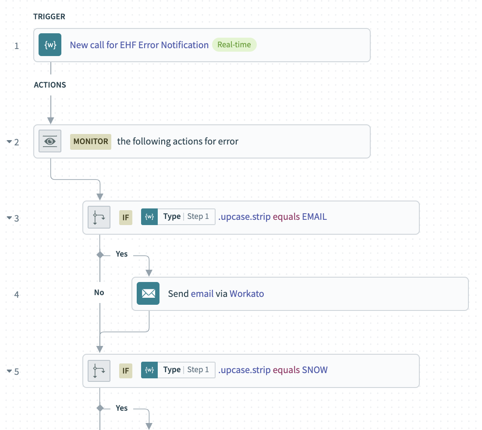The image size is (482, 430).
Task: Select the Workato trigger icon on step 1
Action: 50,45
